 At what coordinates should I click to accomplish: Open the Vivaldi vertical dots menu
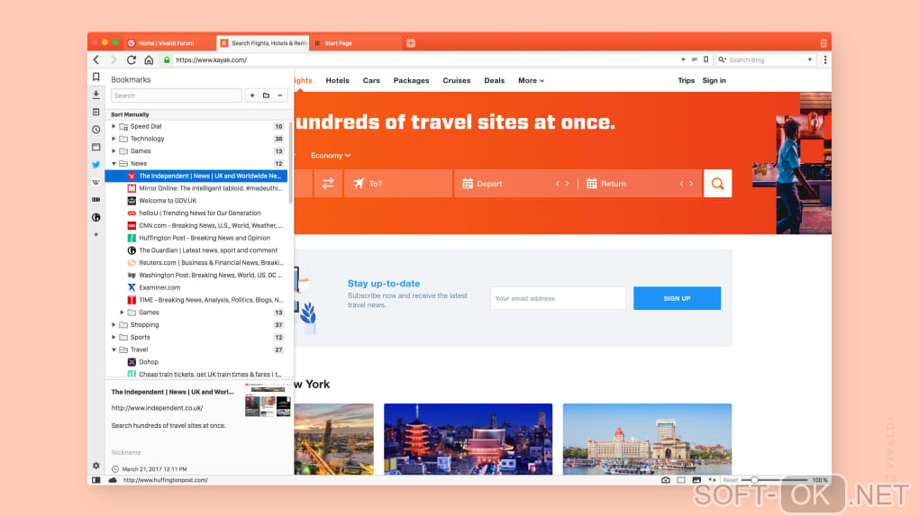pos(825,59)
